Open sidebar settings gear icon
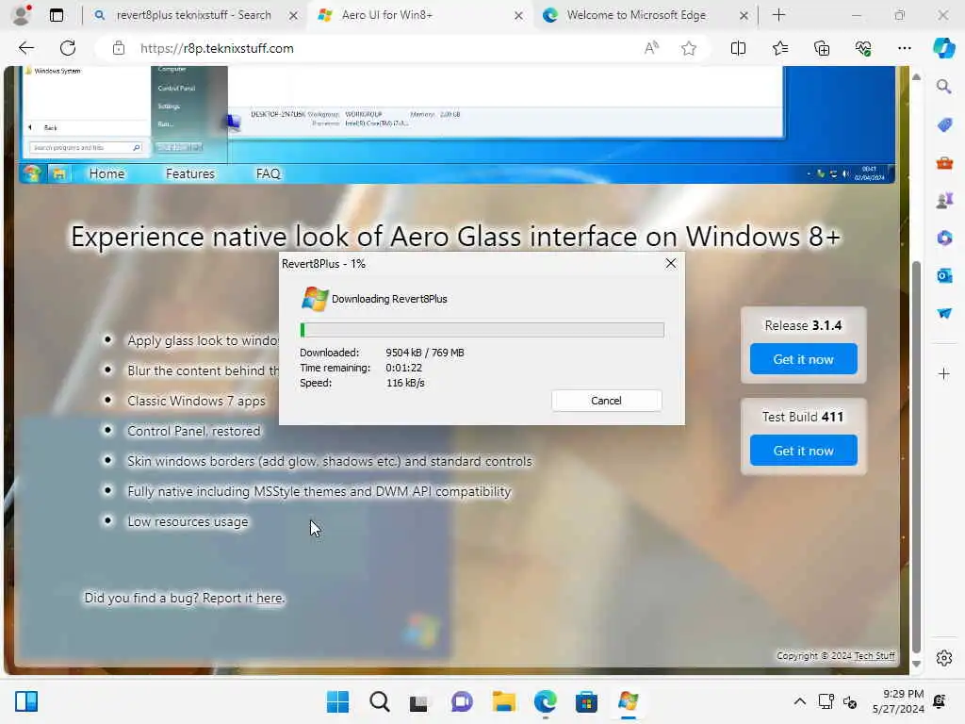The image size is (965, 724). click(x=944, y=658)
